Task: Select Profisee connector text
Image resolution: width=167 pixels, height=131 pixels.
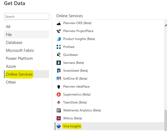Action: (69, 47)
